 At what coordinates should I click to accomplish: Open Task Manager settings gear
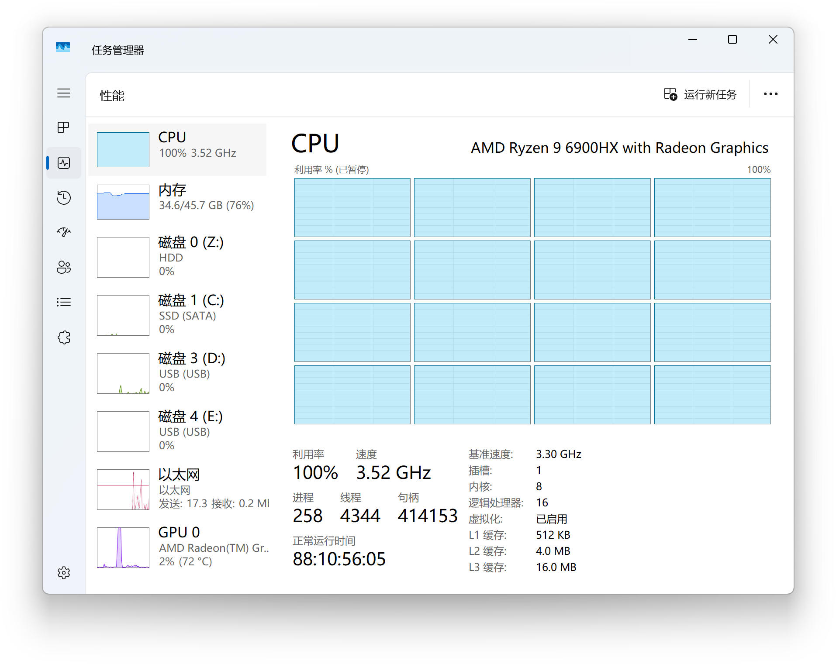64,573
